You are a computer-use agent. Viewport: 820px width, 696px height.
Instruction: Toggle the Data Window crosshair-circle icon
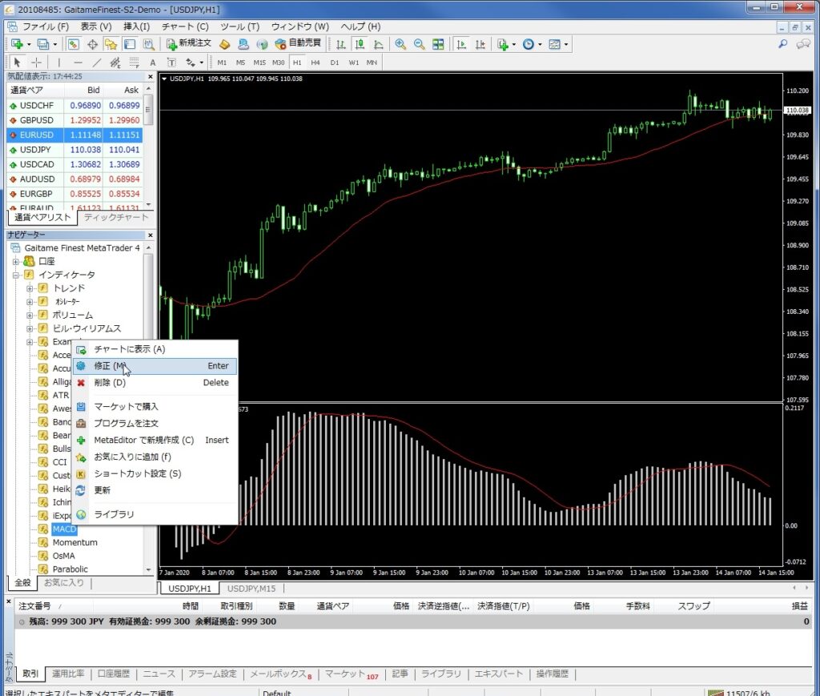[92, 44]
